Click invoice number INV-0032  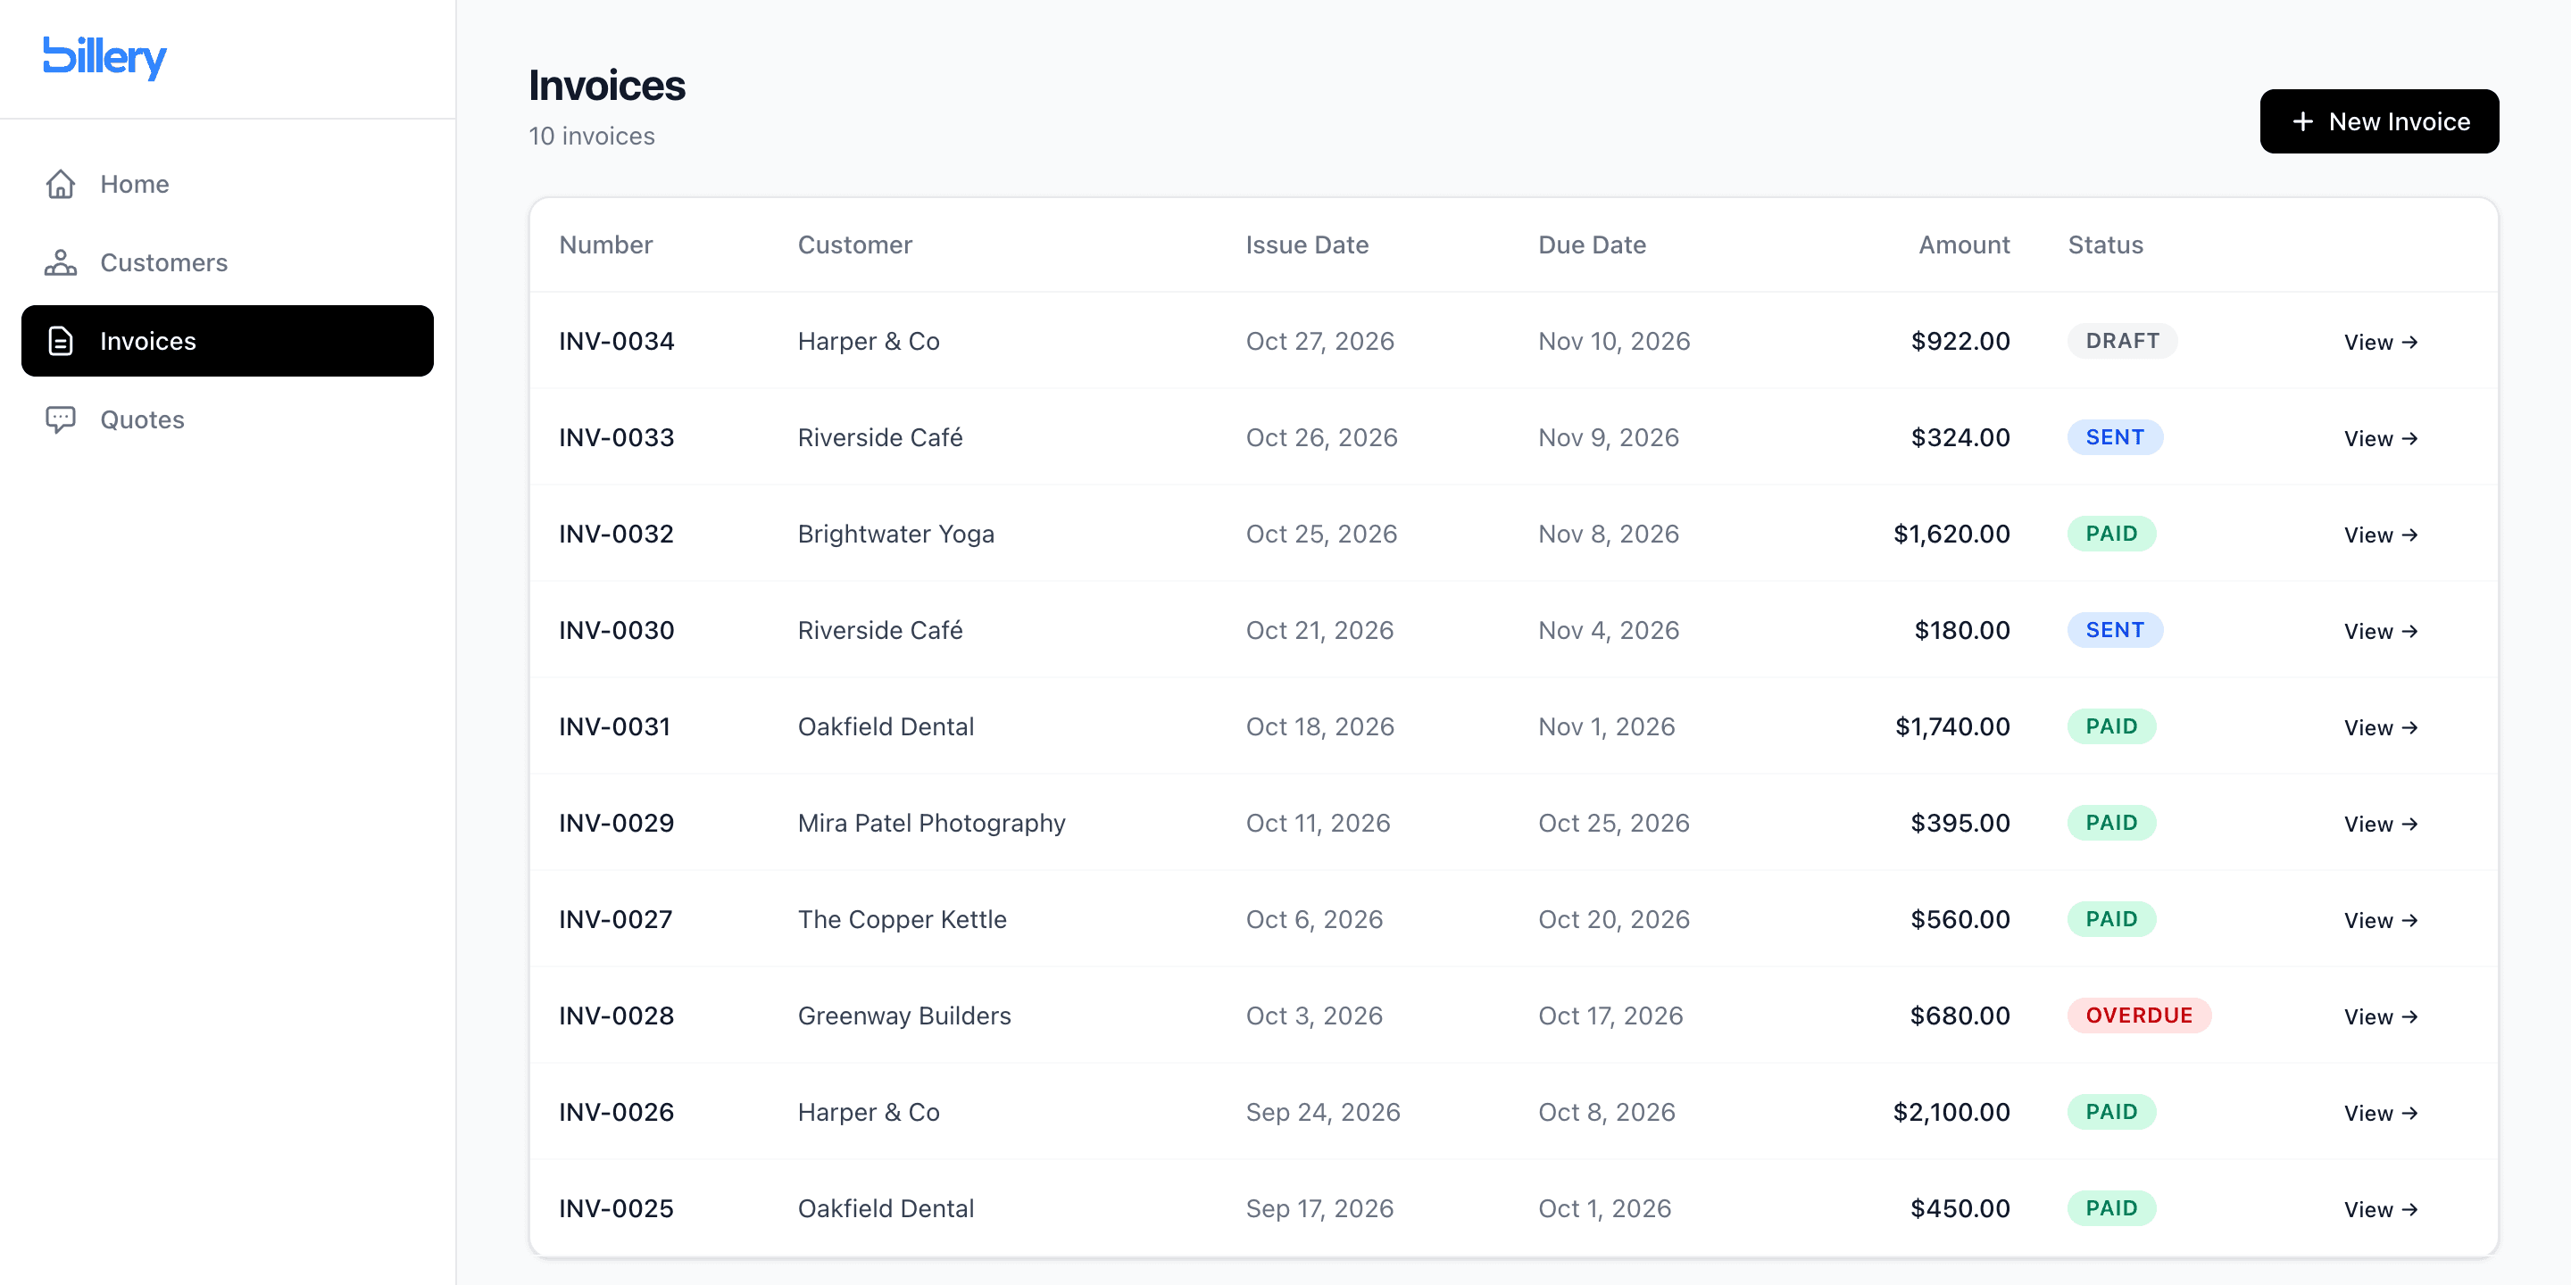coord(617,534)
